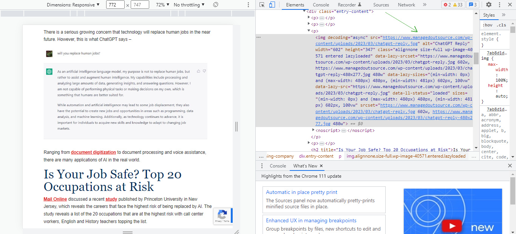Image resolution: width=516 pixels, height=234 pixels.
Task: Toggle the :hov element state panel
Action: tap(487, 25)
